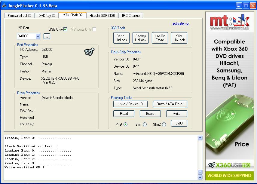Select the Slim2 radio button
The width and height of the screenshot is (257, 184).
pos(164,124)
